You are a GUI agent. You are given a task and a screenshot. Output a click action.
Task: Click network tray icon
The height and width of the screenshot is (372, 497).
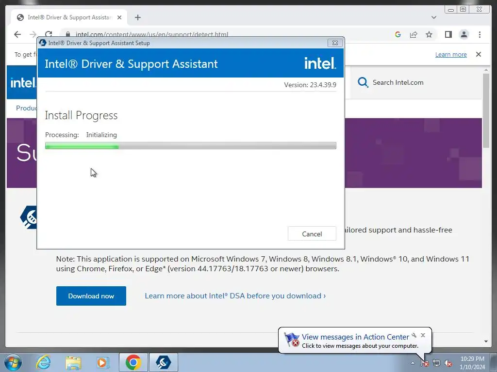tap(436, 363)
